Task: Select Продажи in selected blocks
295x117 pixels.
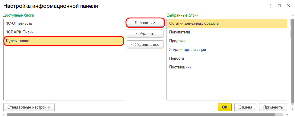Action: (x=227, y=41)
